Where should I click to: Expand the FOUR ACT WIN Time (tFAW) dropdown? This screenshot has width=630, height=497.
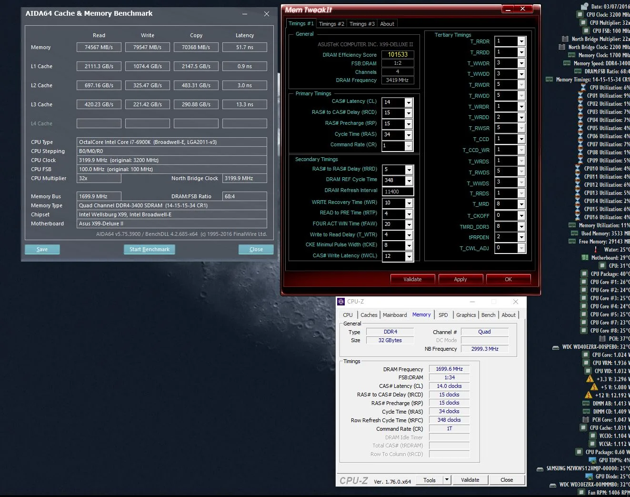point(409,224)
